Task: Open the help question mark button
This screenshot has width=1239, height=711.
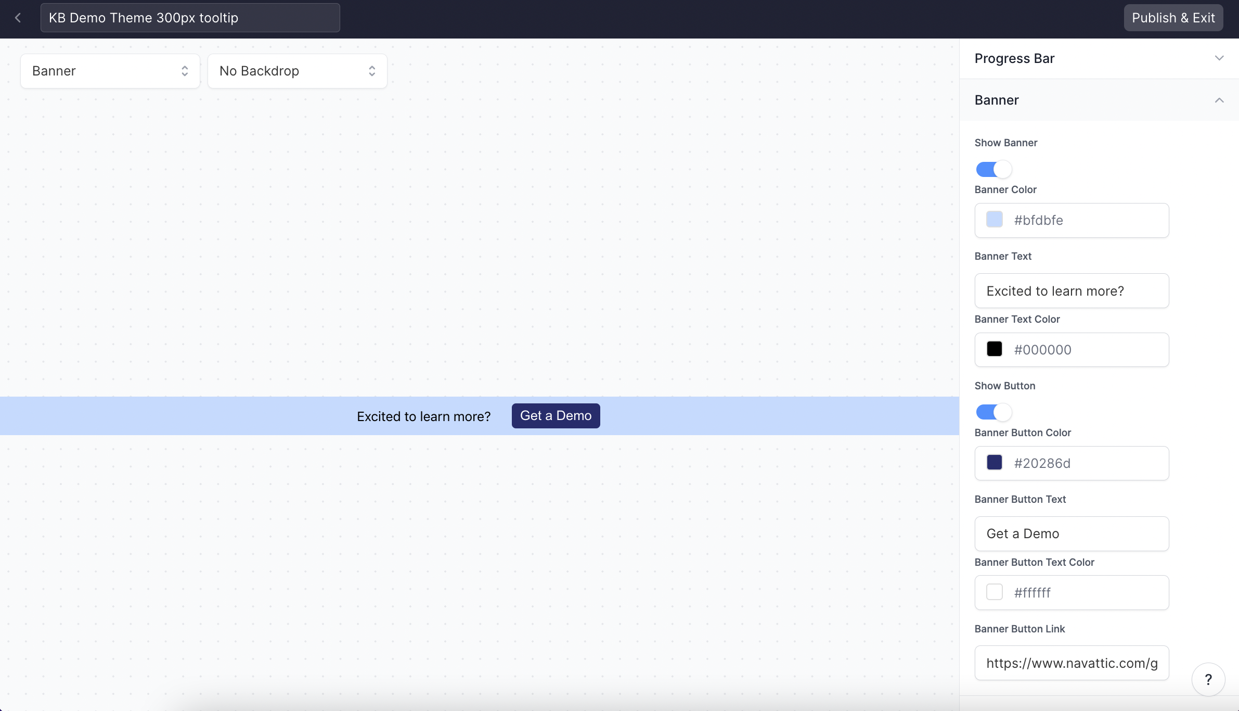Action: [x=1208, y=679]
